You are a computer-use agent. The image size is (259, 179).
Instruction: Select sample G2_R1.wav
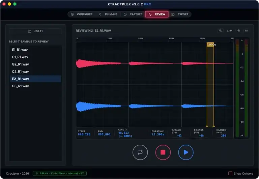coord(35,64)
